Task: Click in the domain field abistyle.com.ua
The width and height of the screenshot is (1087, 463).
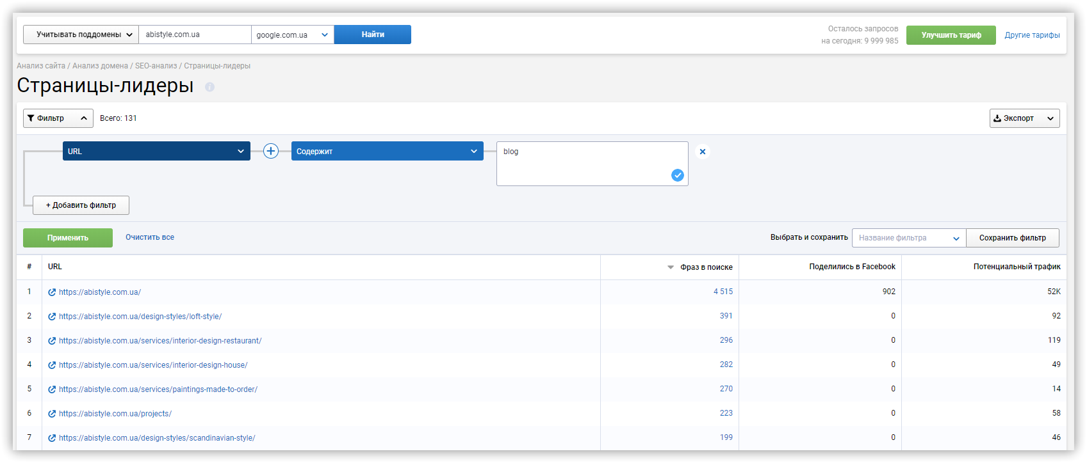Action: (195, 35)
